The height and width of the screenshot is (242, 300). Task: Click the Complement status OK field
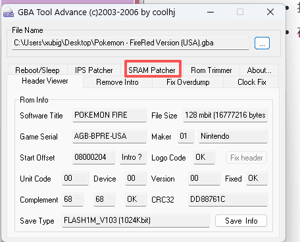click(x=136, y=199)
